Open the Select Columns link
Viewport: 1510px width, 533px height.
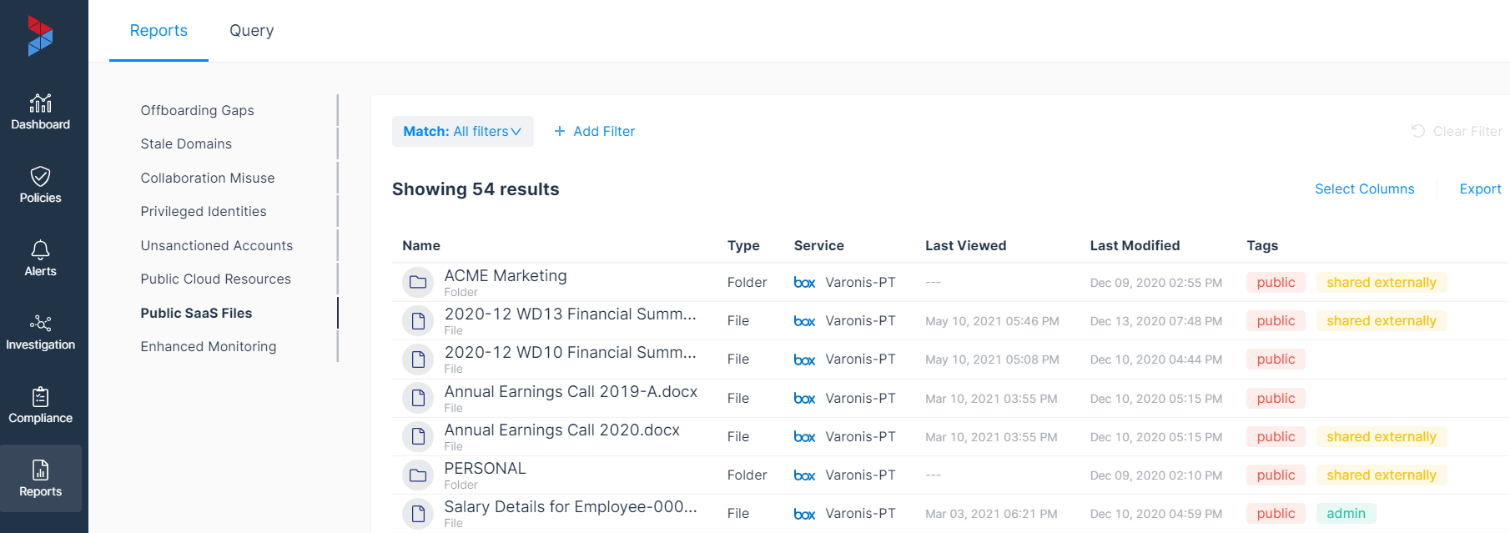[x=1364, y=189]
